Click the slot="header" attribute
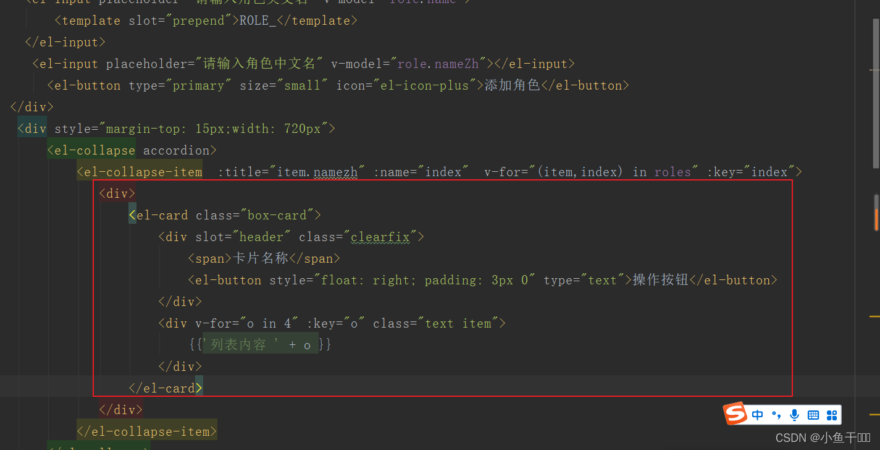The width and height of the screenshot is (880, 450). pyautogui.click(x=243, y=237)
